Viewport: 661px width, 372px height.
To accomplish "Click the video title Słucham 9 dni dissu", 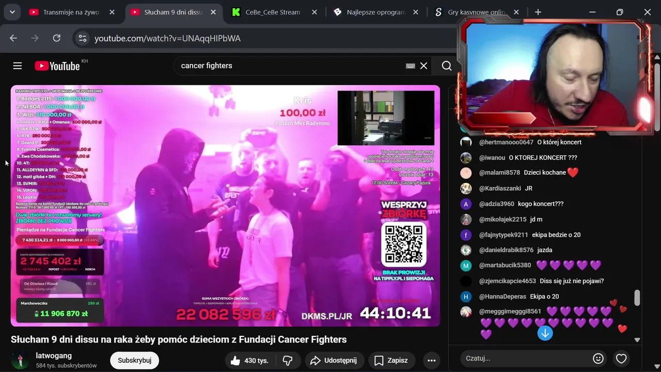I will (179, 339).
